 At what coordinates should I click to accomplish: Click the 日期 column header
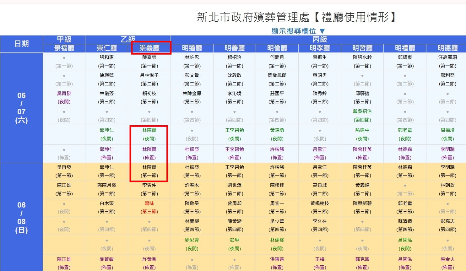[21, 44]
